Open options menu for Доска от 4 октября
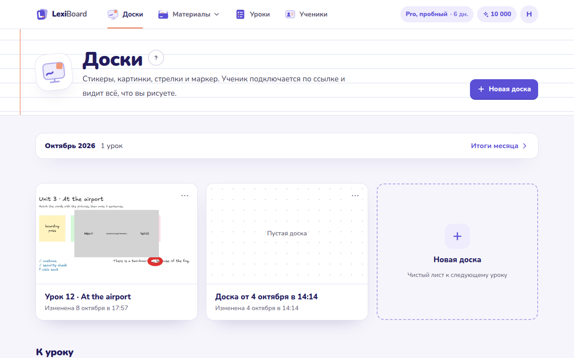The image size is (574, 358). point(355,196)
